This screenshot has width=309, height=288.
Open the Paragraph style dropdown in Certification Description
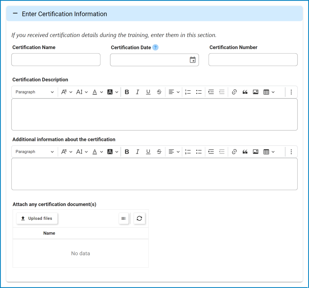click(34, 92)
